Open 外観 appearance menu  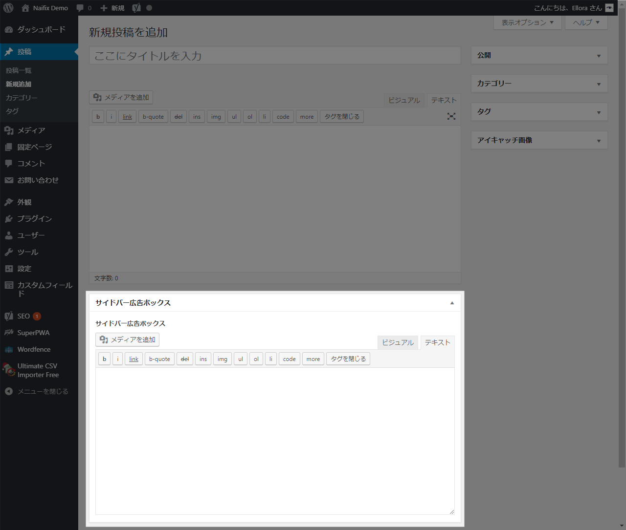39,202
